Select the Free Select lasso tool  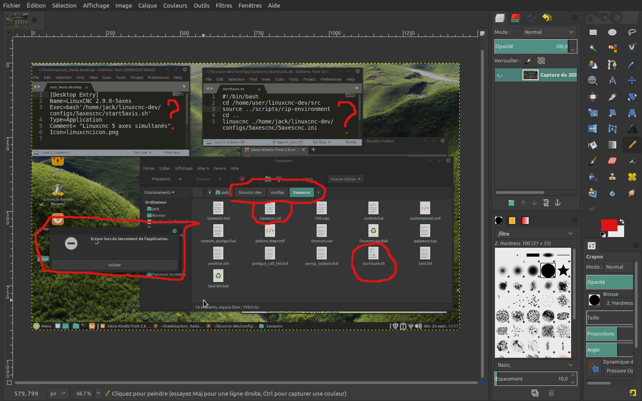click(x=632, y=33)
